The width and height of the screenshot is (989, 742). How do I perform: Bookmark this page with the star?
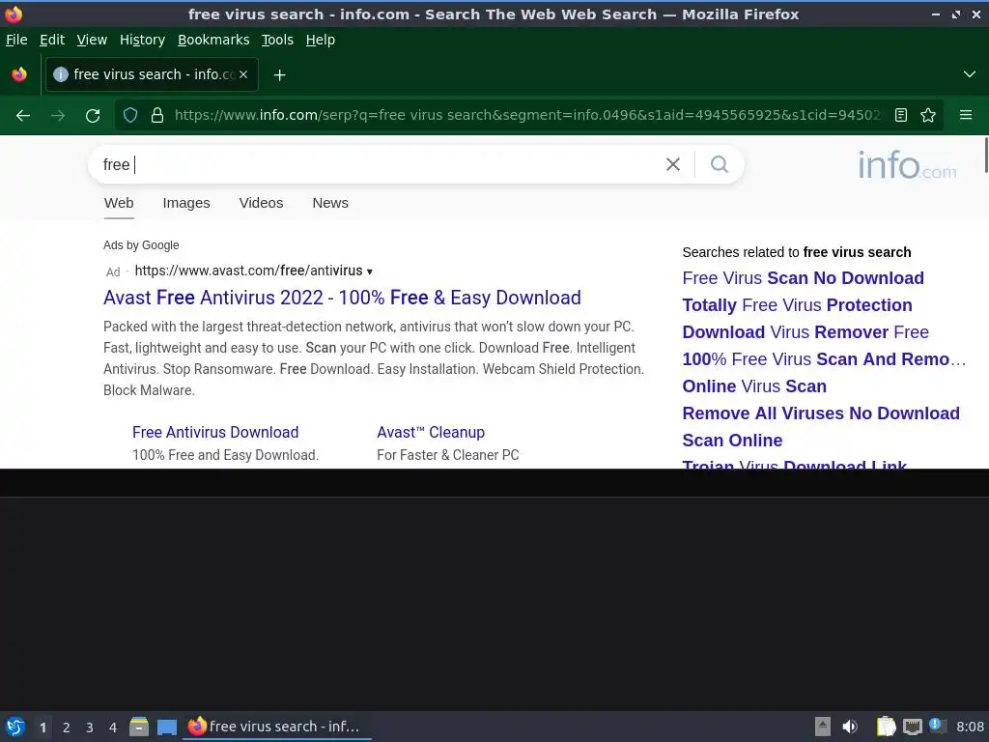point(928,116)
